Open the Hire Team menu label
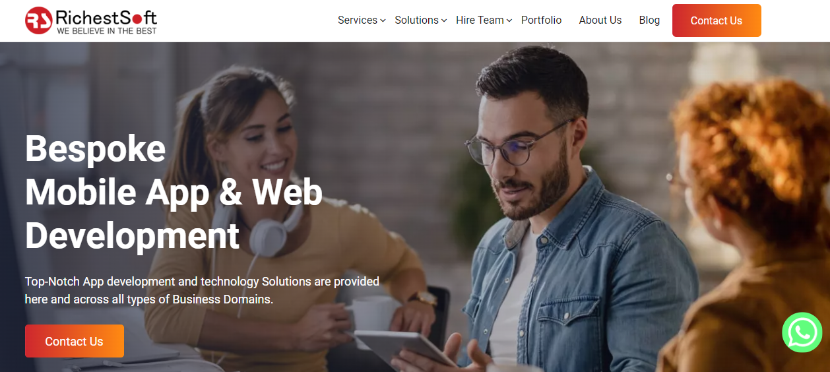Screen dimensions: 830x372 pyautogui.click(x=480, y=20)
